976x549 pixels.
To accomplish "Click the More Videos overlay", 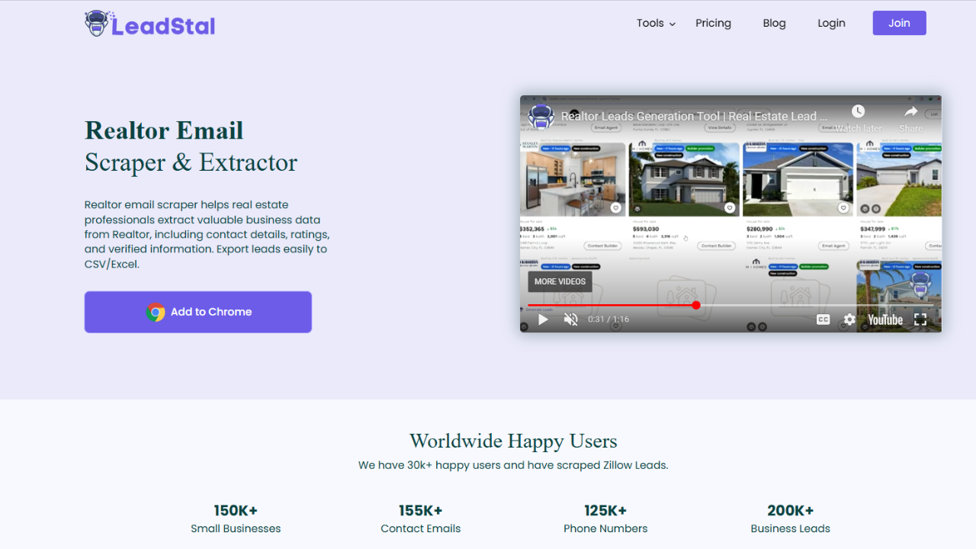I will pyautogui.click(x=560, y=281).
